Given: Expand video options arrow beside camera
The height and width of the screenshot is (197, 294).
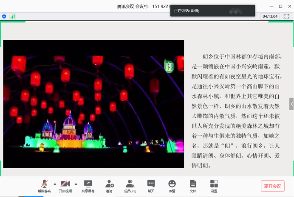Looking at the screenshot, I should (x=76, y=184).
